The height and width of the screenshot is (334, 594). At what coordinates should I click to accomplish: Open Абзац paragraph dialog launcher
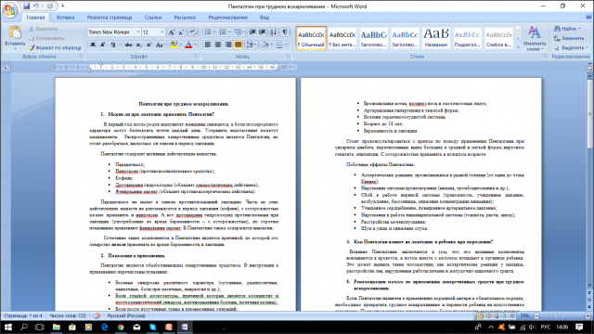(x=288, y=56)
